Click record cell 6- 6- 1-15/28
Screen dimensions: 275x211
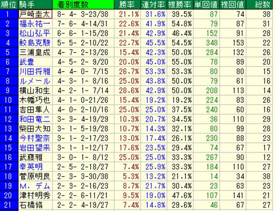tap(83, 33)
